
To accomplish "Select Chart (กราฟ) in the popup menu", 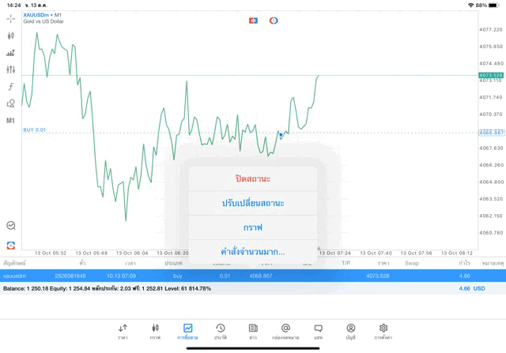I will [253, 227].
